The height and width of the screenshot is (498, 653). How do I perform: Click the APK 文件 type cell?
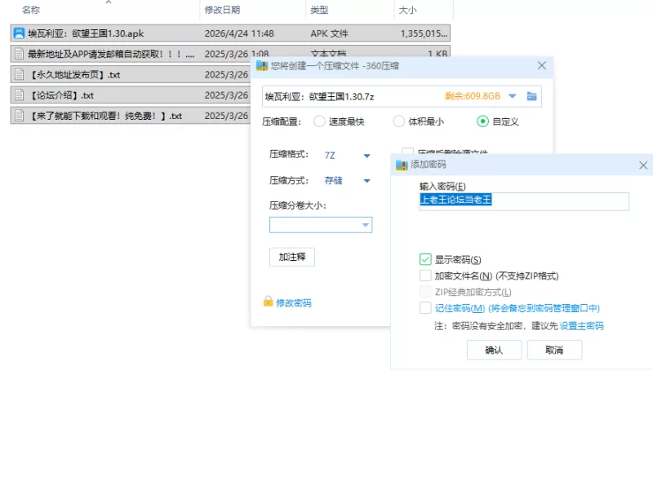tap(329, 33)
